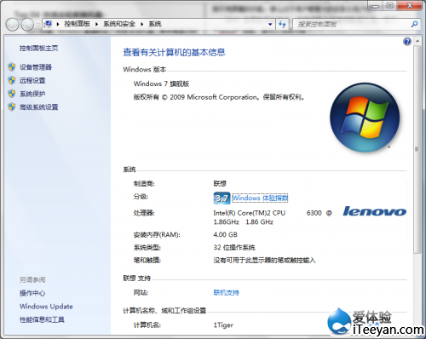Click the computer name 1Tiger
Viewport: 426px width, 339px height.
pos(223,325)
